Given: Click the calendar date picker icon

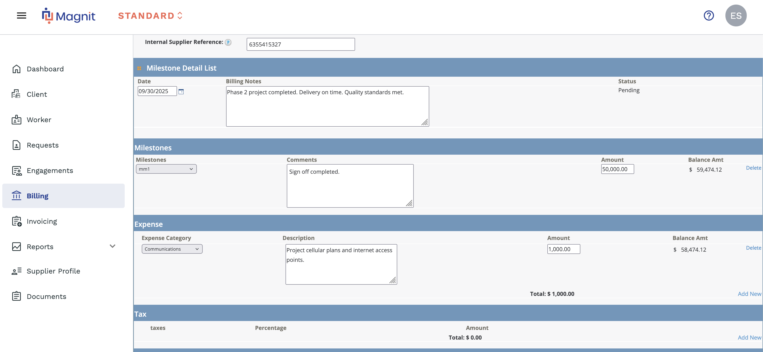Looking at the screenshot, I should point(181,91).
